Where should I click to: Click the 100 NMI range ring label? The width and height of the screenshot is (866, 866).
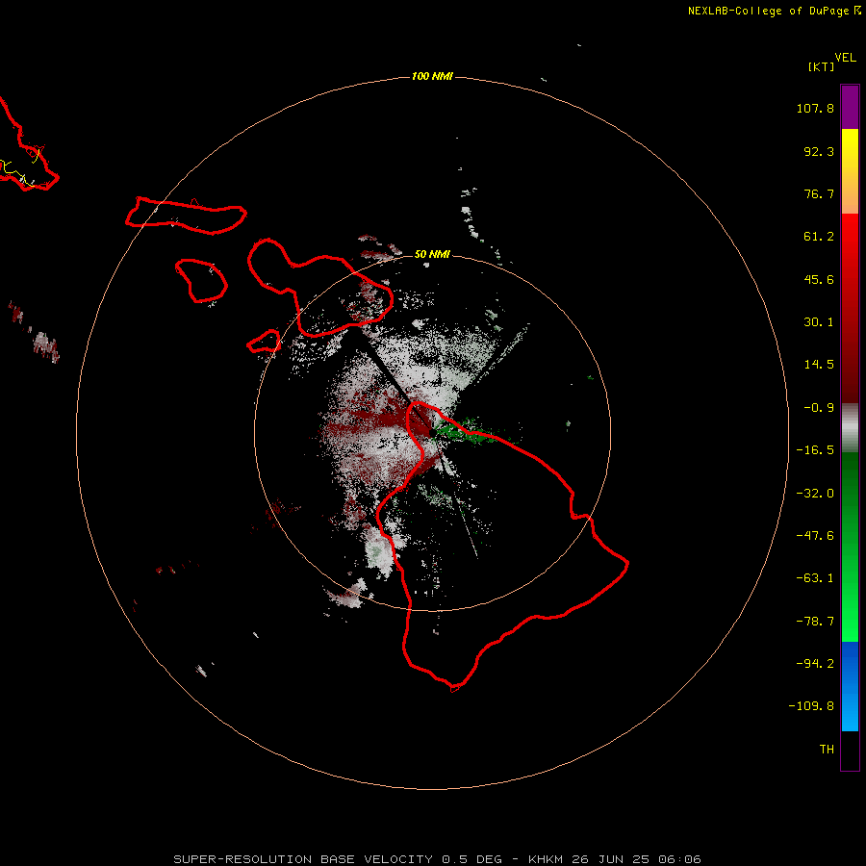pos(432,76)
